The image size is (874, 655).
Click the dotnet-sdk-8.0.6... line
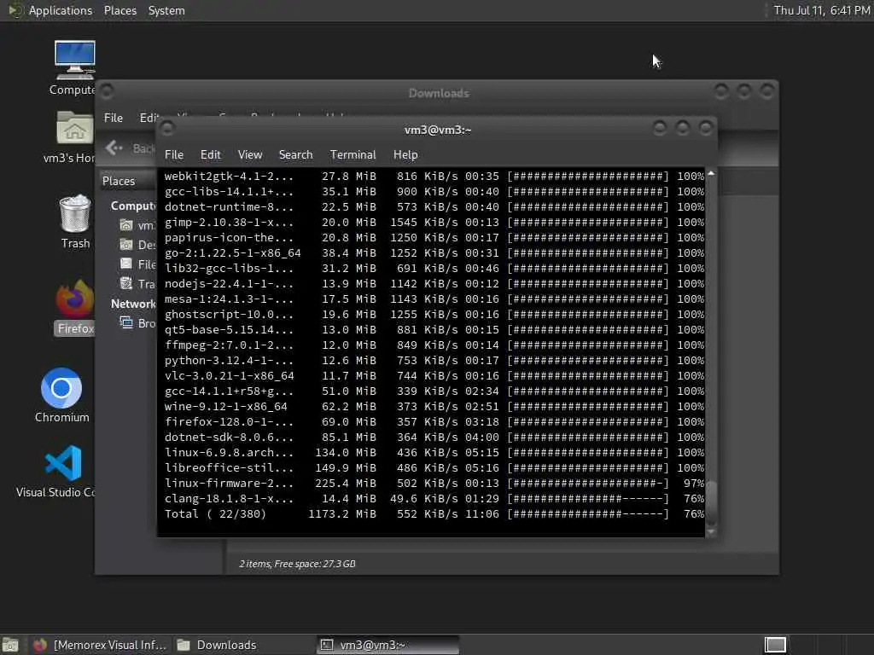[x=434, y=438]
